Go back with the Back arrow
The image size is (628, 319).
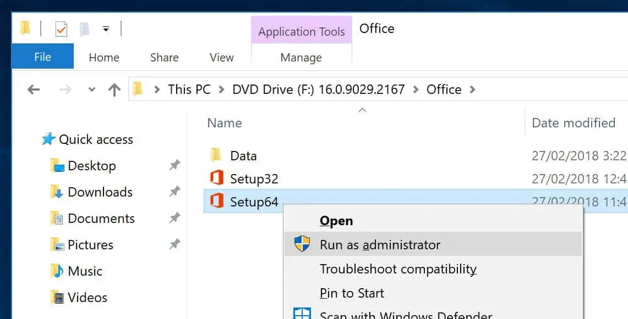tap(34, 89)
